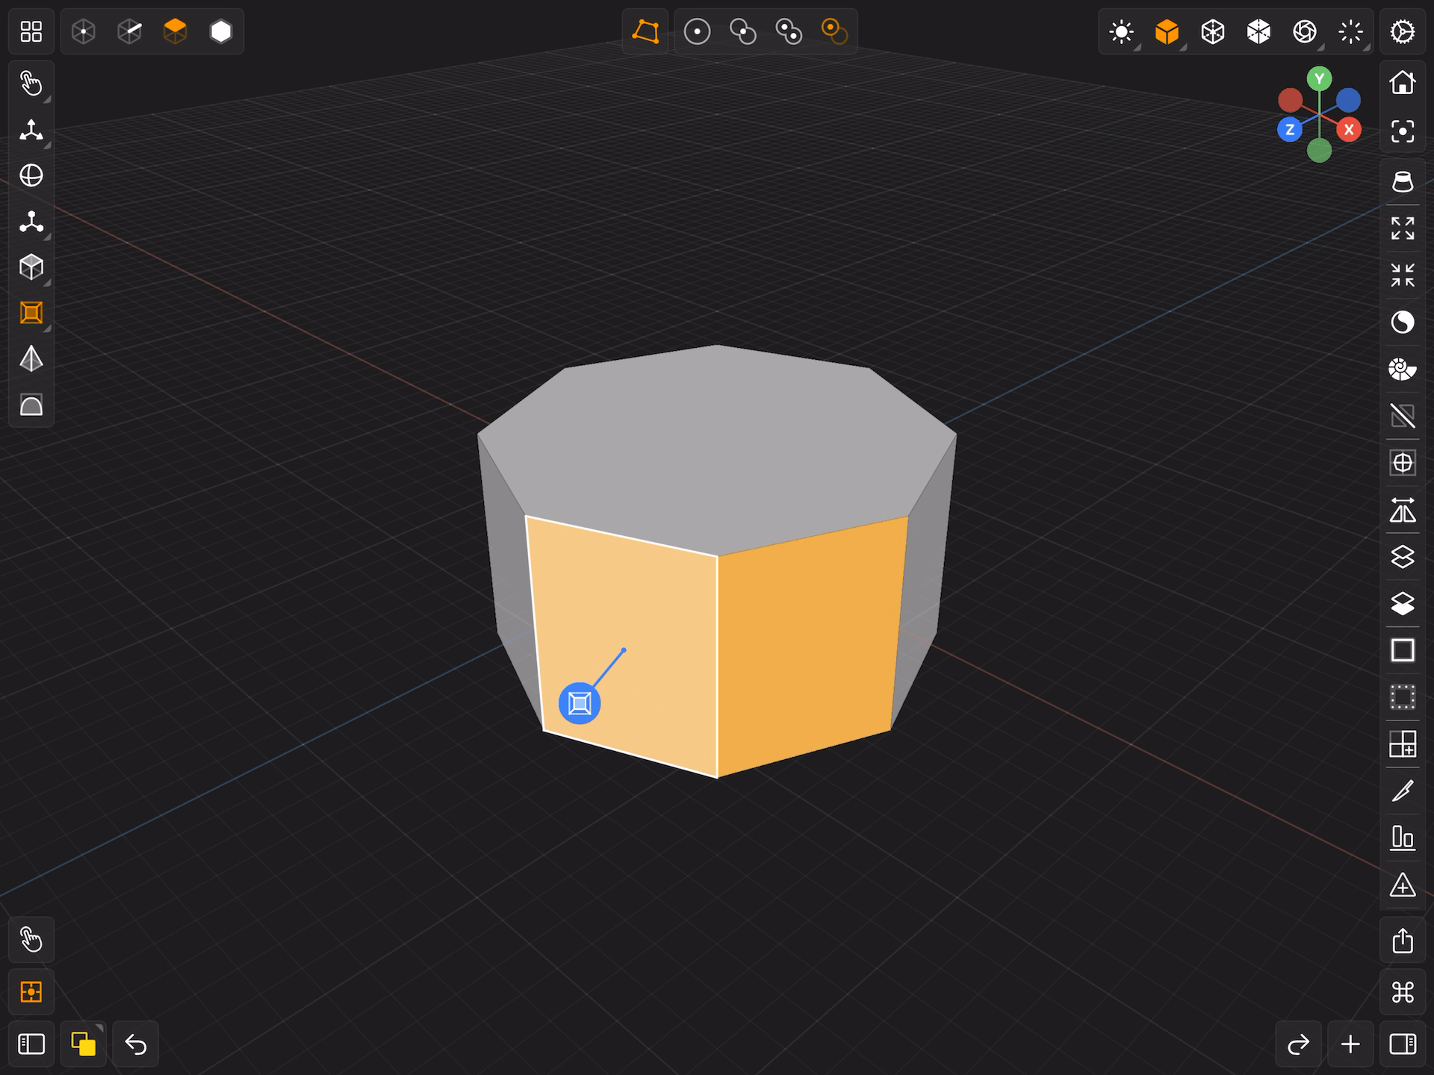Enable the solid white cube display
This screenshot has height=1075, width=1434.
point(1258,31)
